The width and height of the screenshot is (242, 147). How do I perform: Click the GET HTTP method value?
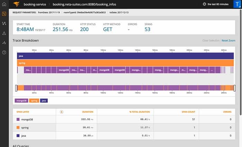click(108, 29)
